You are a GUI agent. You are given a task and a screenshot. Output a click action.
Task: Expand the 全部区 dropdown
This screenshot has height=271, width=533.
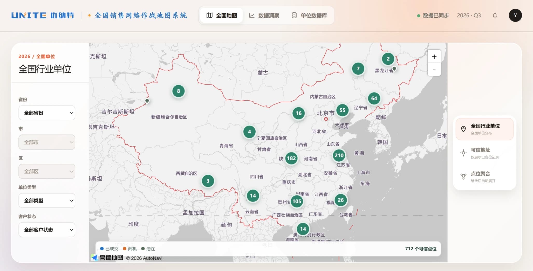47,171
